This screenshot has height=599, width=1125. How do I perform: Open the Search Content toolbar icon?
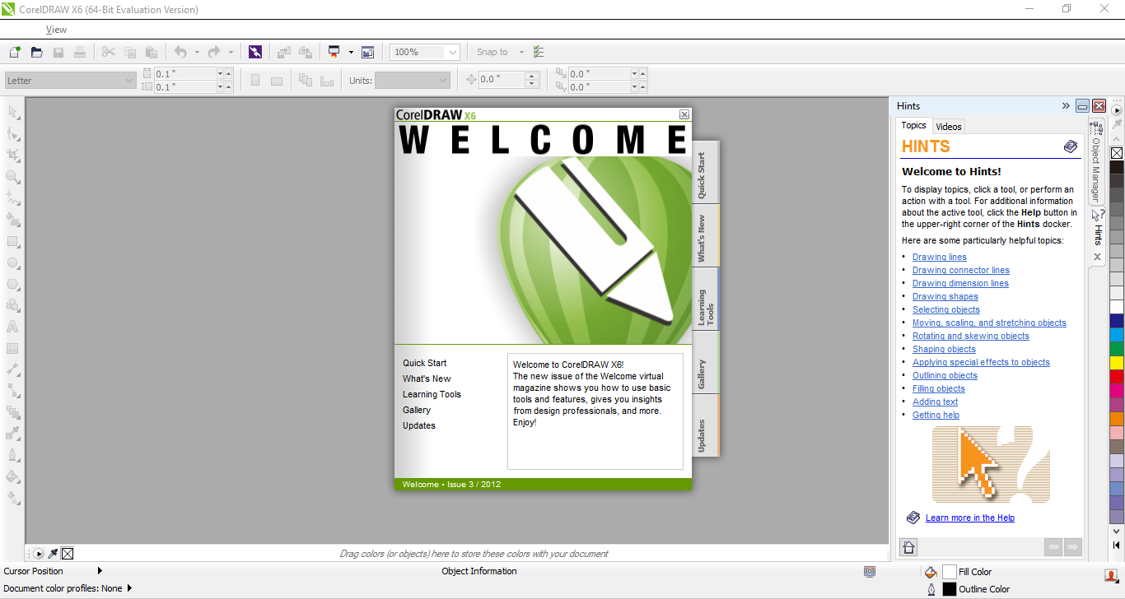(255, 52)
